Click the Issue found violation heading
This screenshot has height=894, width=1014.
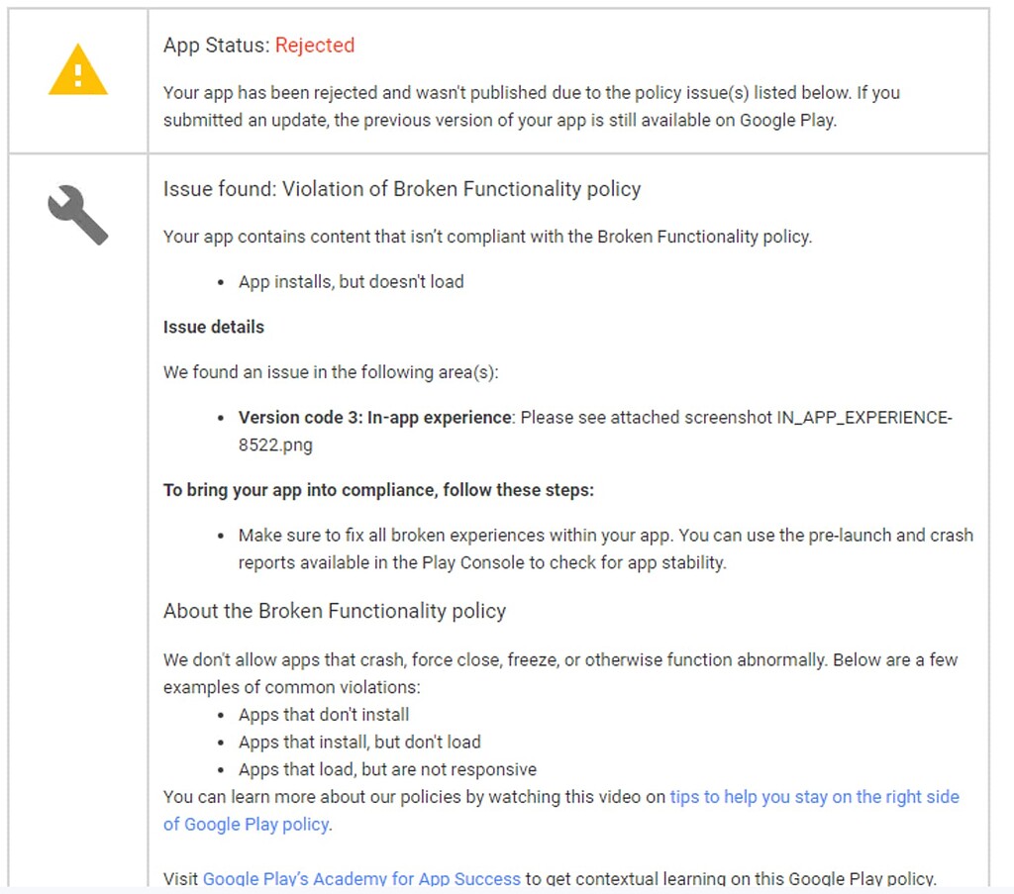pos(402,189)
